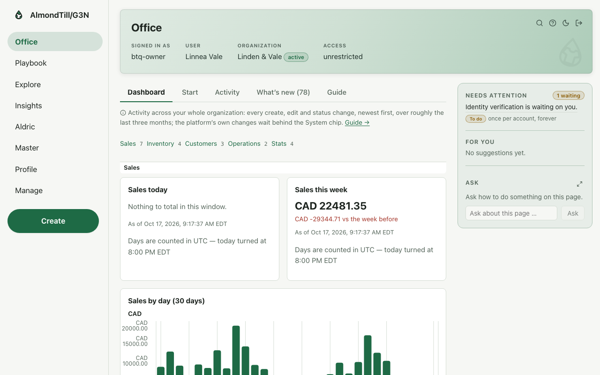The width and height of the screenshot is (600, 375).
Task: Click the AlmondTill/G3N workspace name
Action: pyautogui.click(x=60, y=15)
